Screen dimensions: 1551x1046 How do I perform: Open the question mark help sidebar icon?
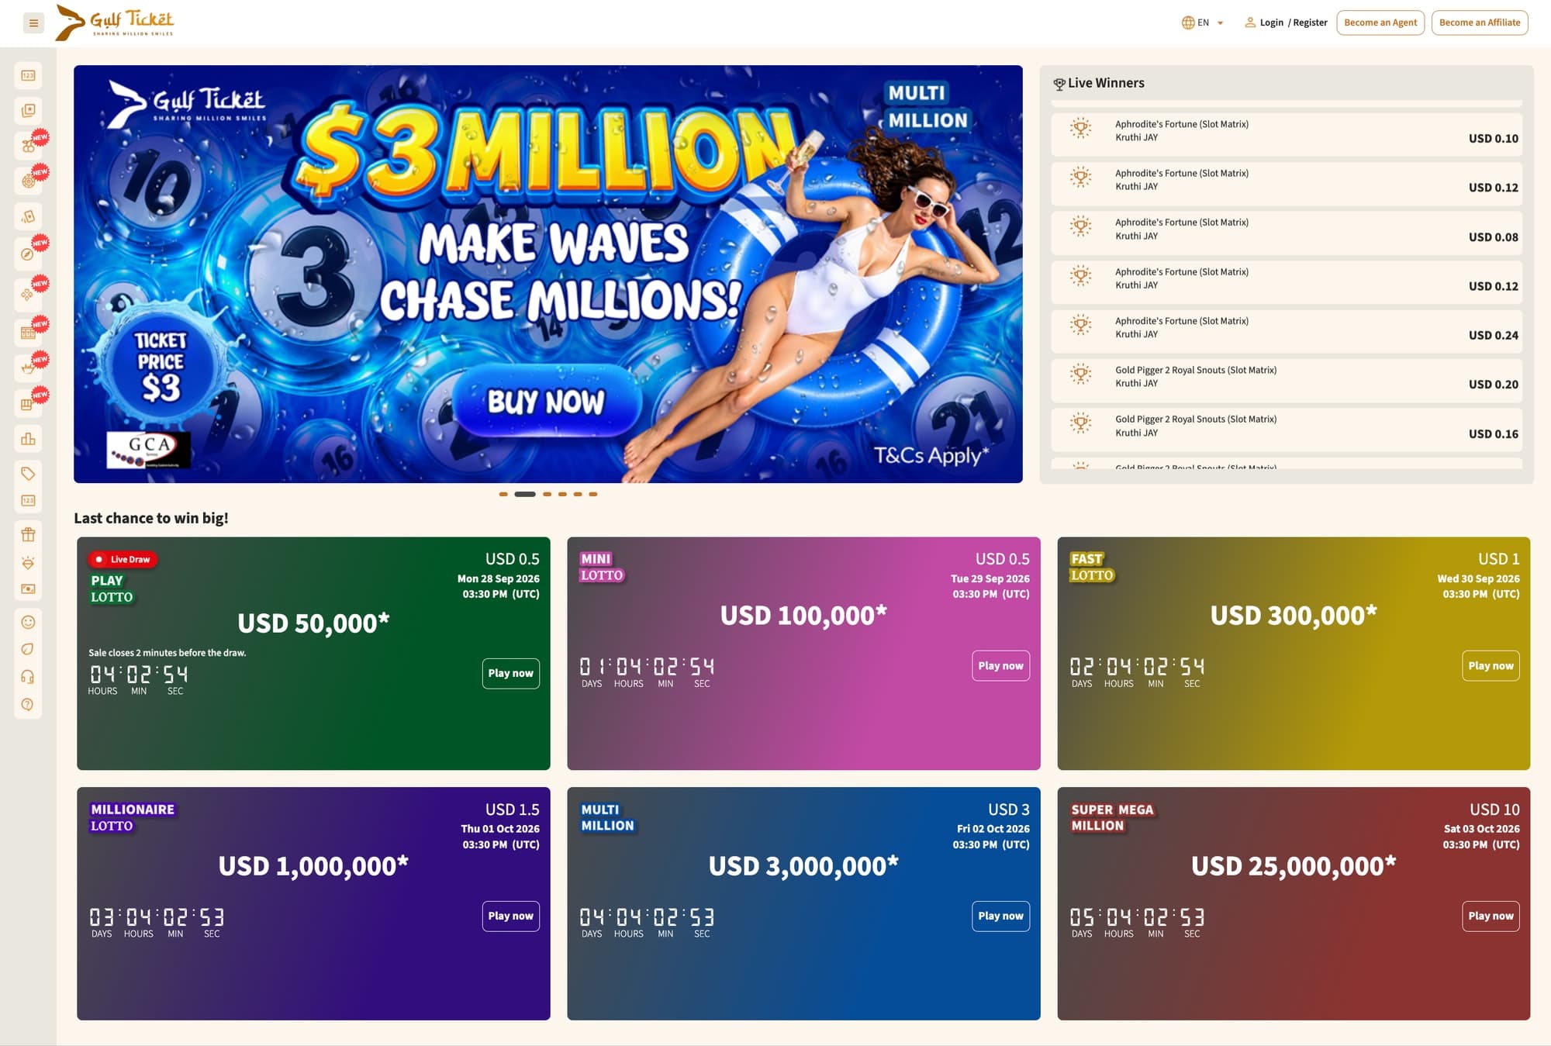28,704
